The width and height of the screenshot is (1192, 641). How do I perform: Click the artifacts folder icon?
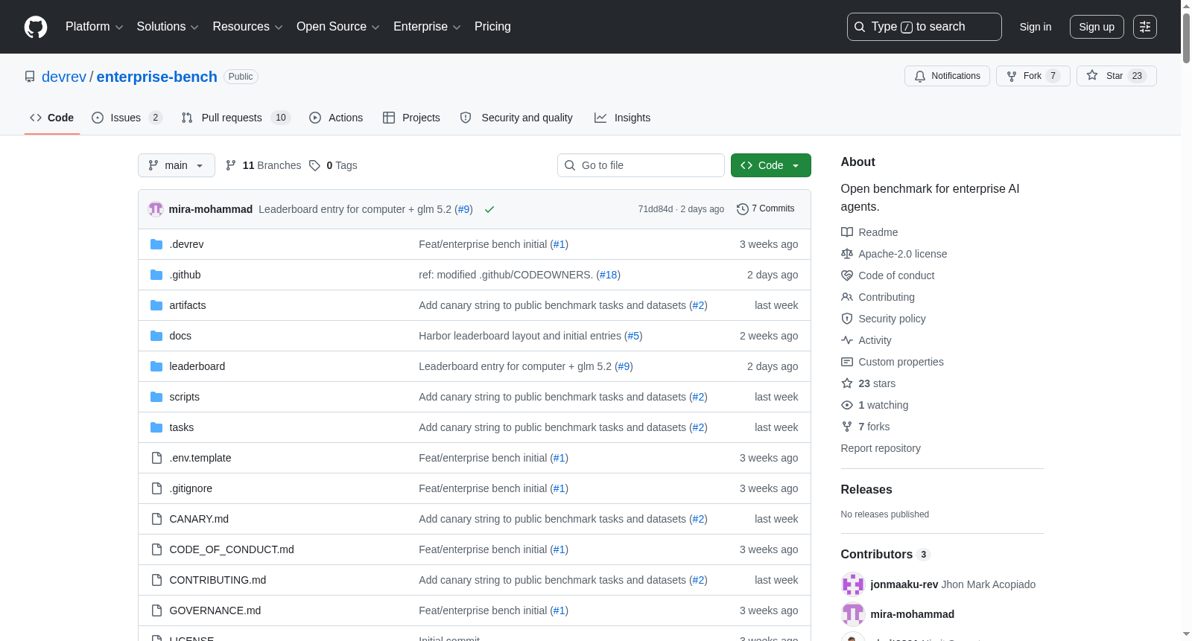click(156, 305)
